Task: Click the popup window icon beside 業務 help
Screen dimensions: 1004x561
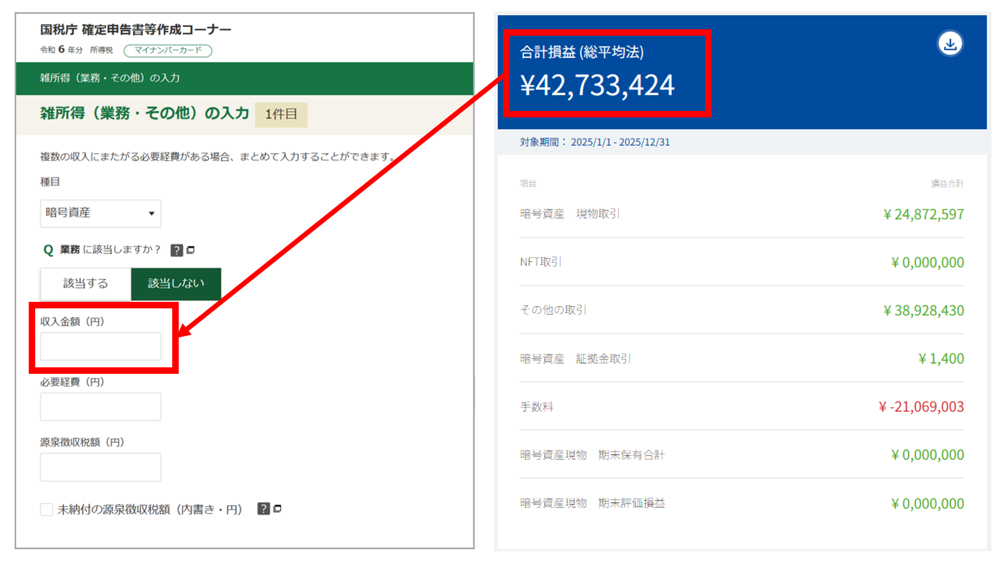Action: [x=191, y=250]
